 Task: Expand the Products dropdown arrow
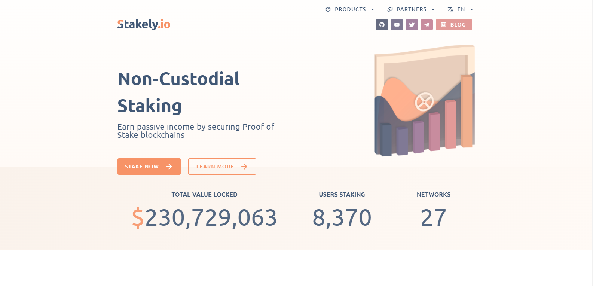pos(372,10)
